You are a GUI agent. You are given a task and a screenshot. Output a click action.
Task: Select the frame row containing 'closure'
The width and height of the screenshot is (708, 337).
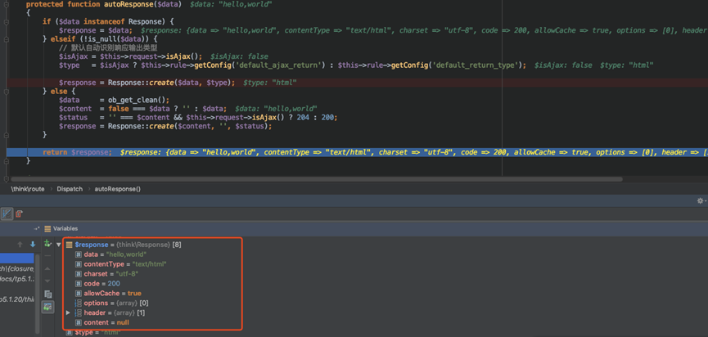tap(16, 269)
